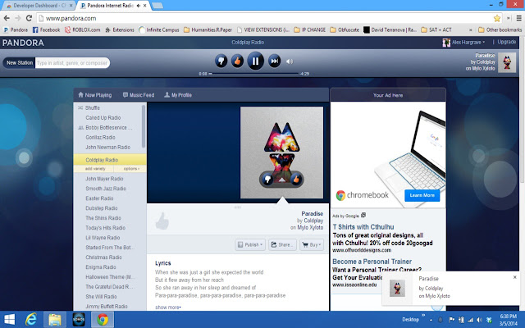Open the Chrome menu hamburger icon

(519, 18)
